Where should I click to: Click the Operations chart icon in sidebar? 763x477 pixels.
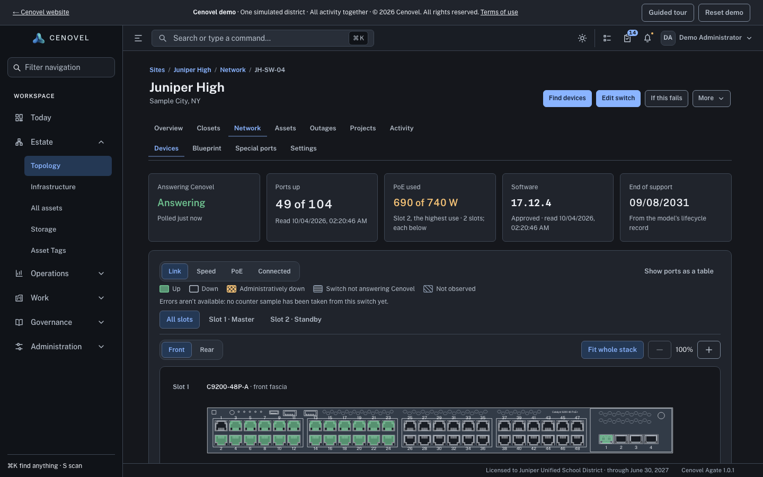click(19, 273)
